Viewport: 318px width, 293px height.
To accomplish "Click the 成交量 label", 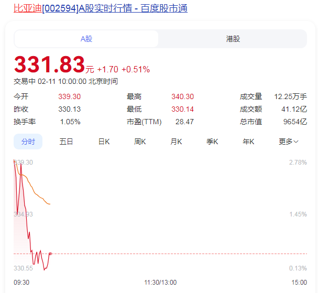I will click(x=251, y=96).
